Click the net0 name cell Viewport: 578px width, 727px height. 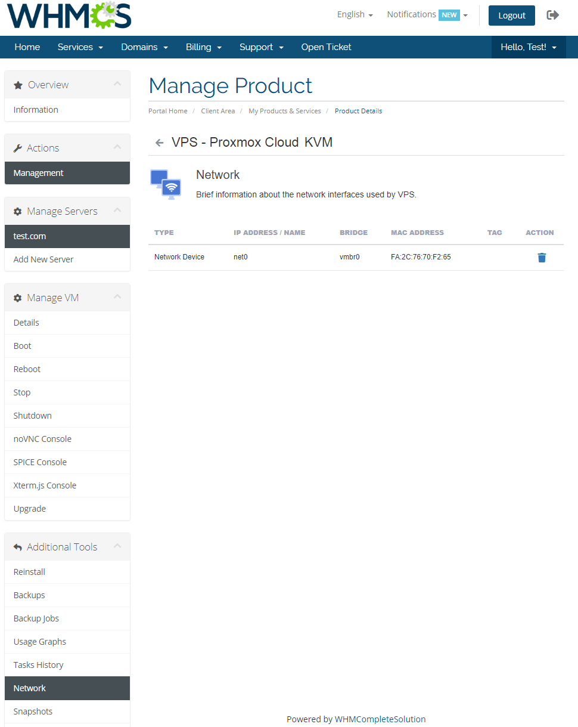click(x=240, y=257)
